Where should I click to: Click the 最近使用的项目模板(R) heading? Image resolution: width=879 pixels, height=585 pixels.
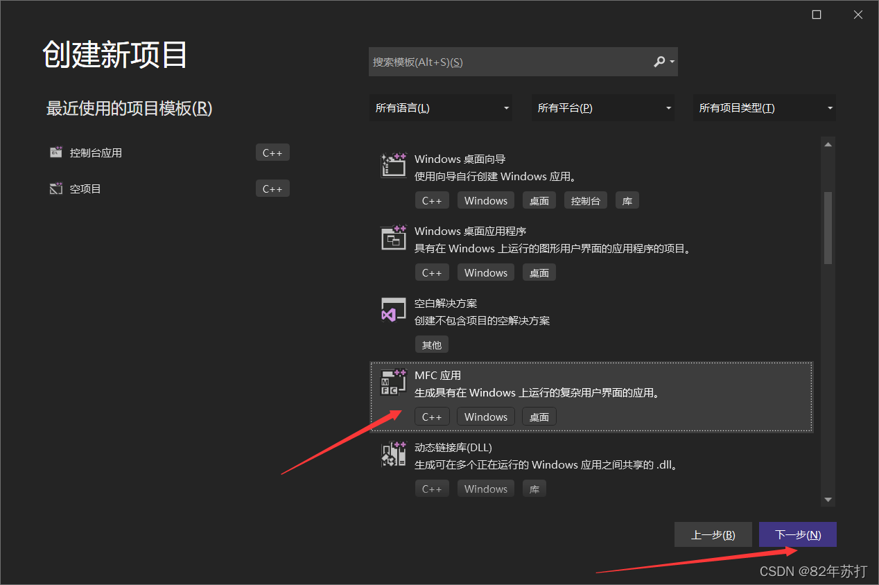point(129,109)
